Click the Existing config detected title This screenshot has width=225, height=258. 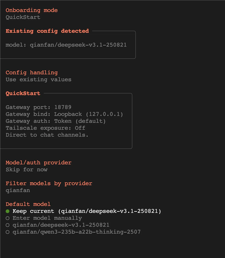click(47, 31)
